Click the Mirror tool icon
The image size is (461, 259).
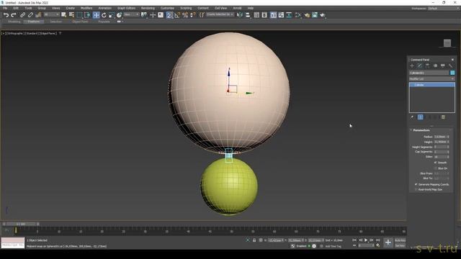coord(240,15)
